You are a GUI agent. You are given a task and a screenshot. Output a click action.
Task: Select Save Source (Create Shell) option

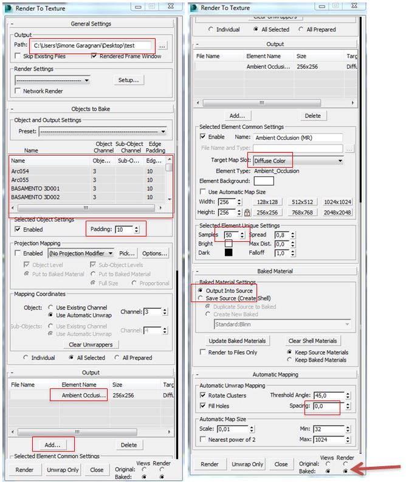201,298
